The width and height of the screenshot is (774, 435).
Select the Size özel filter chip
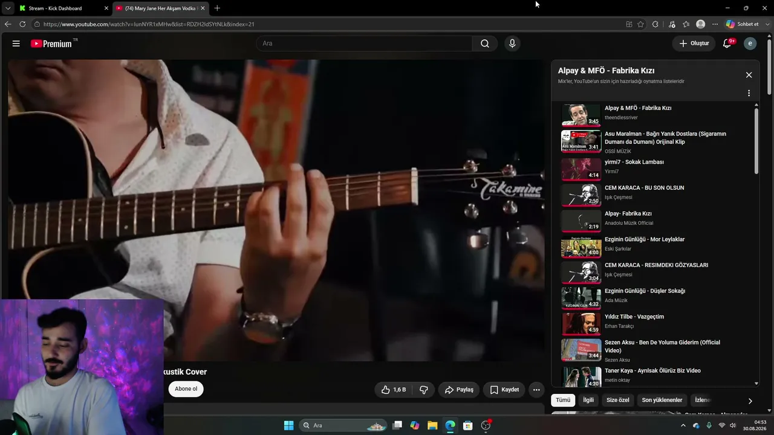618,400
